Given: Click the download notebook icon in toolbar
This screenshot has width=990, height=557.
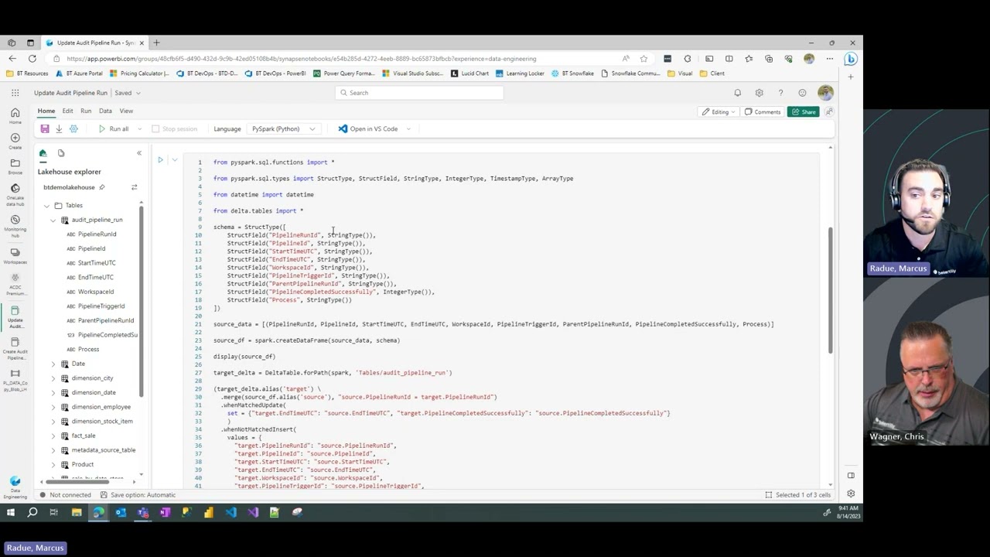Looking at the screenshot, I should pyautogui.click(x=59, y=129).
